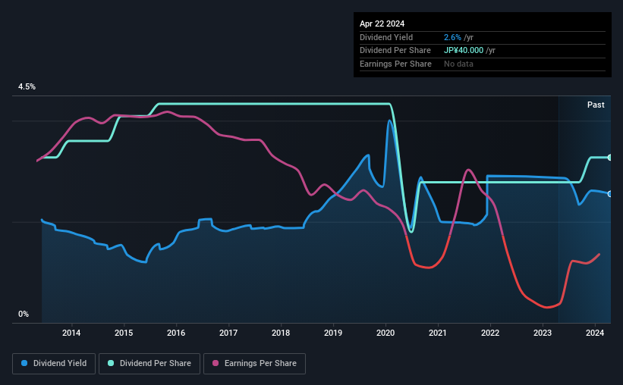Viewport: 623px width, 385px height.
Task: Click the 2023 x-axis label
Action: 543,333
